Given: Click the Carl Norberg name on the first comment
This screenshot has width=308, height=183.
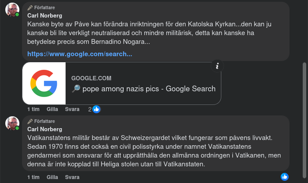Looking at the screenshot, I should (44, 16).
